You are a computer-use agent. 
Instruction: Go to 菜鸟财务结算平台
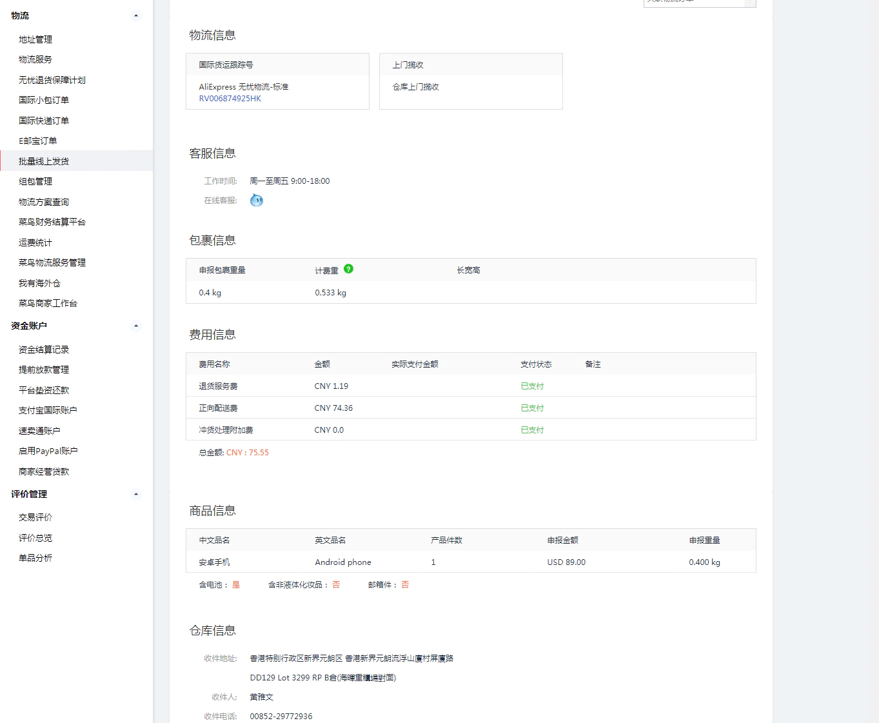pos(52,222)
